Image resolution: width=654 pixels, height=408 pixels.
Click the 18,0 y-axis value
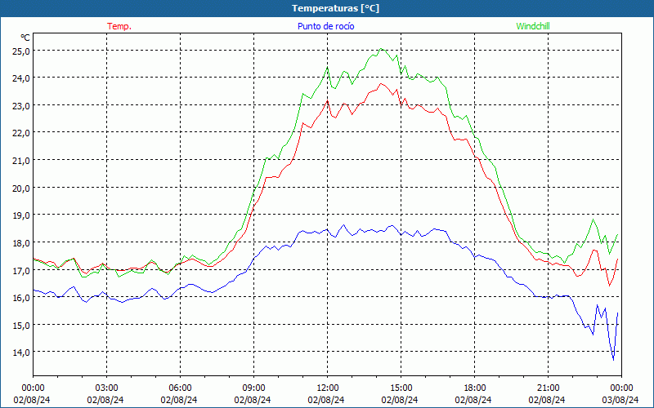point(21,242)
